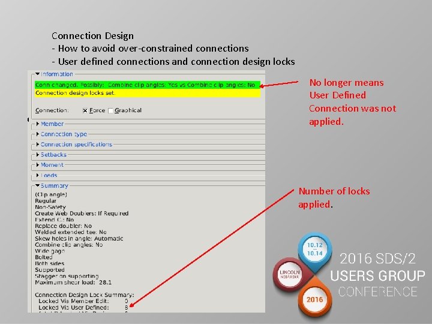
Task: Uncheck the Force connection checkbox
Action: click(x=85, y=110)
